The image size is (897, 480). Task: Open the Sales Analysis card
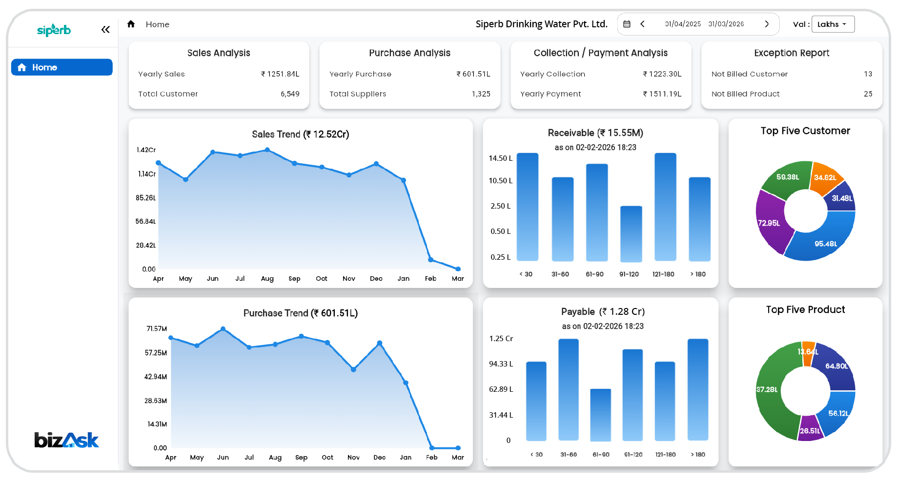click(x=219, y=75)
